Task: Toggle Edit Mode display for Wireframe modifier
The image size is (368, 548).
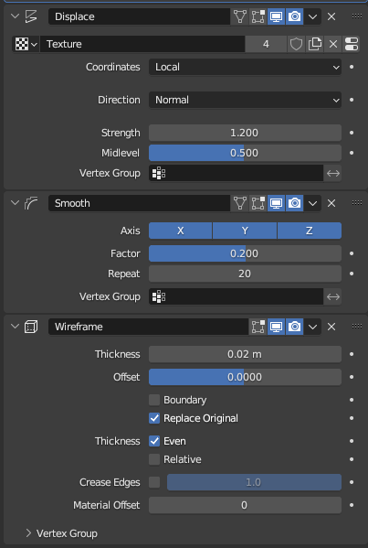Action: [258, 327]
